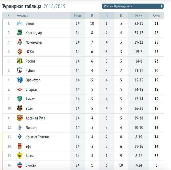Open the Арсенал Тула team link
The width and height of the screenshot is (171, 170).
coord(35,118)
